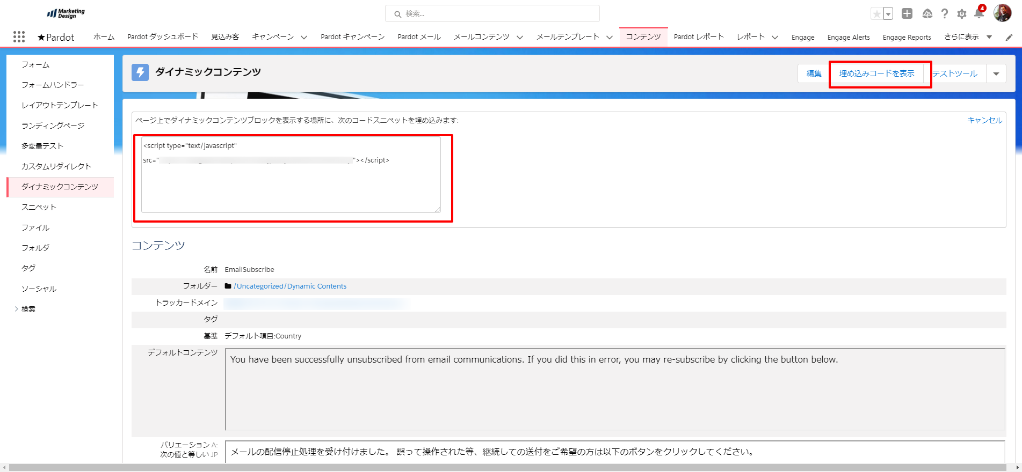Click the キャンセル link
The width and height of the screenshot is (1022, 472).
(x=984, y=120)
